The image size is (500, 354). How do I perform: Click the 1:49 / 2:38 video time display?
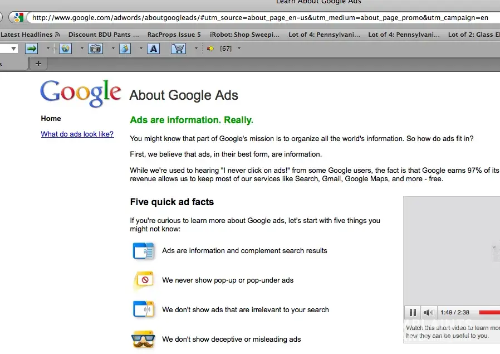pyautogui.click(x=455, y=312)
